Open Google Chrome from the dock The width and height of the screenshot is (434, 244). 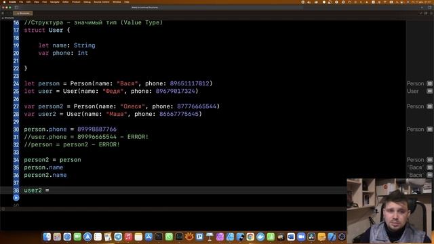point(250,237)
